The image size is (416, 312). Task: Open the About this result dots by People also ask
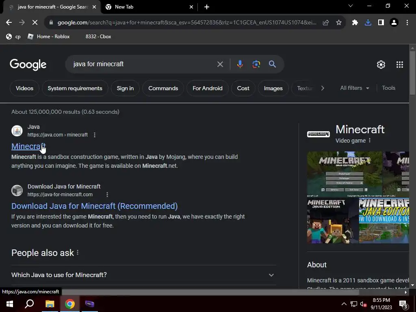pos(78,253)
